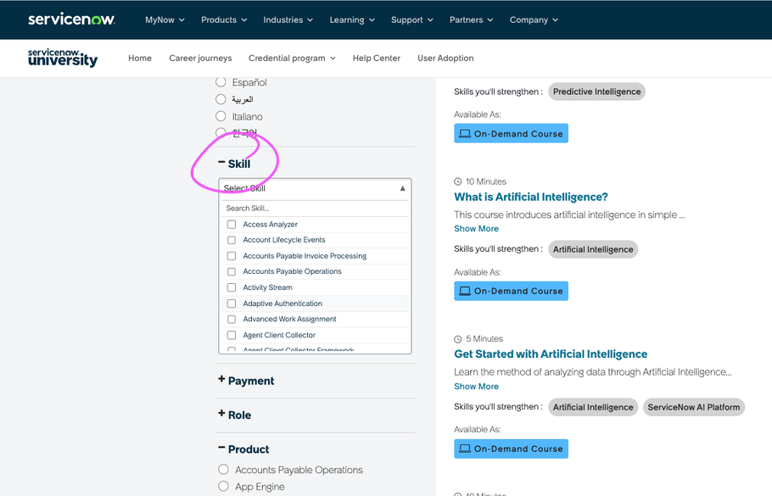The image size is (772, 496).
Task: Check the Activity Stream skill
Action: pos(232,287)
